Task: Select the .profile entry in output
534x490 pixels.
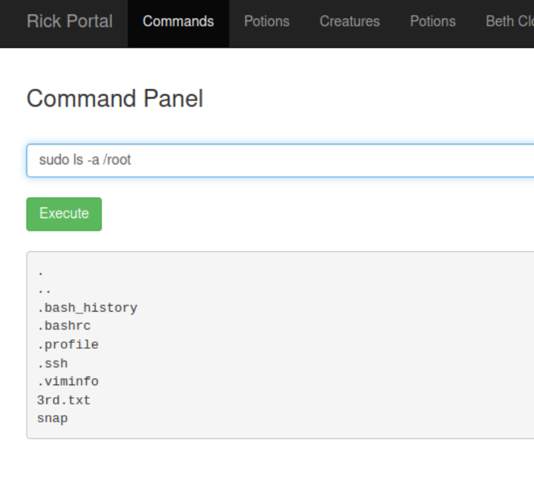Action: (68, 345)
